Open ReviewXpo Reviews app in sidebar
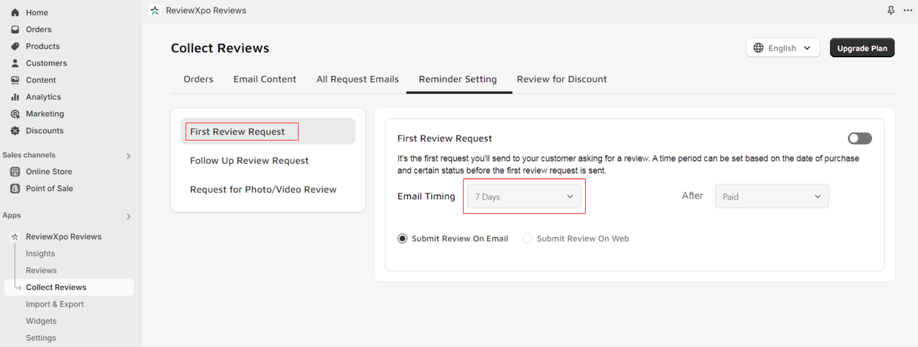Viewport: 918px width, 347px height. tap(64, 236)
